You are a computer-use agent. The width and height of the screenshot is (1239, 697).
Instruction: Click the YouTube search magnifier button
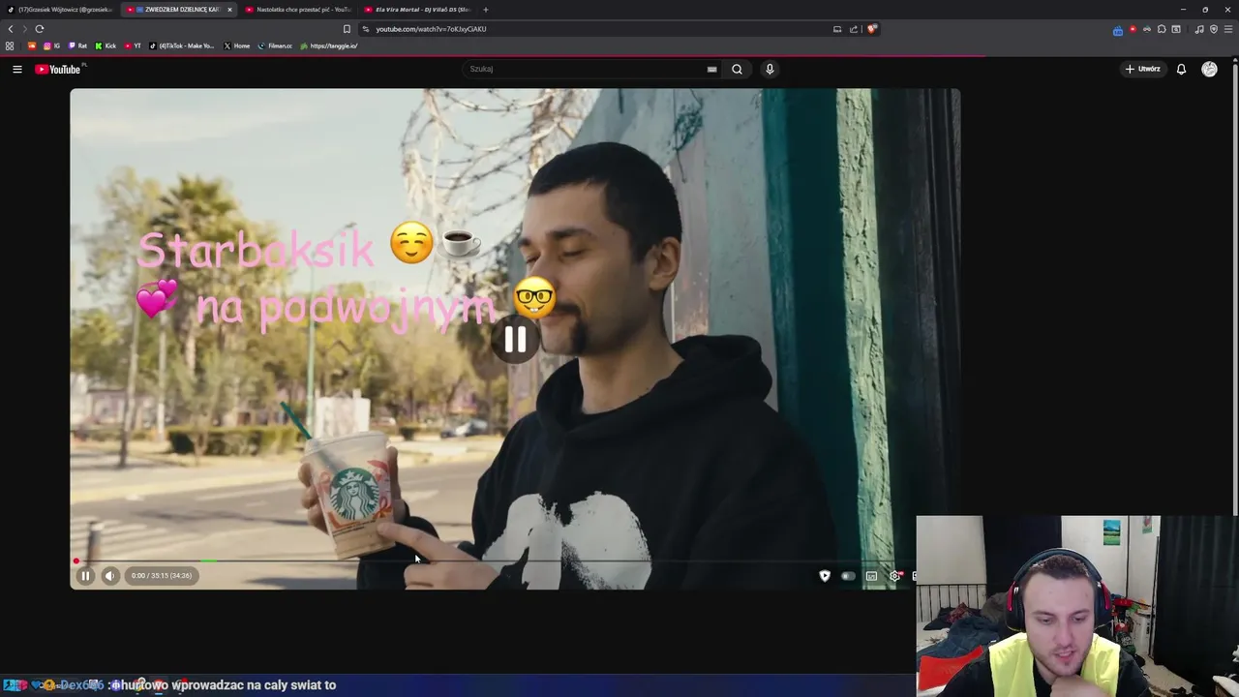coord(737,69)
